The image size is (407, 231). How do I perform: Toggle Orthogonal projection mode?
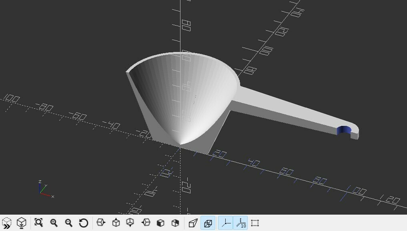coord(208,223)
